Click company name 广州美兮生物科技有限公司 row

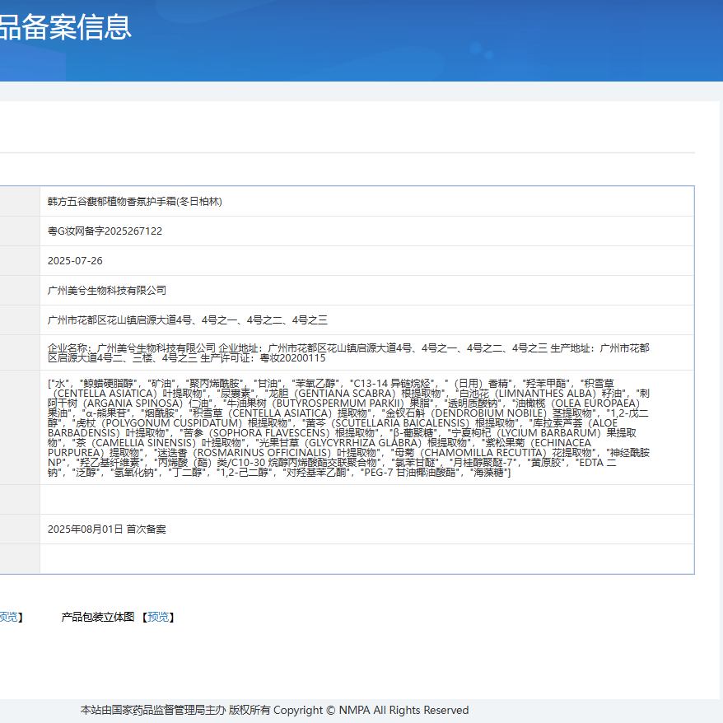[107, 291]
